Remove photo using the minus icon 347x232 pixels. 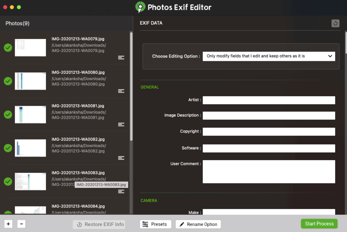[21, 224]
